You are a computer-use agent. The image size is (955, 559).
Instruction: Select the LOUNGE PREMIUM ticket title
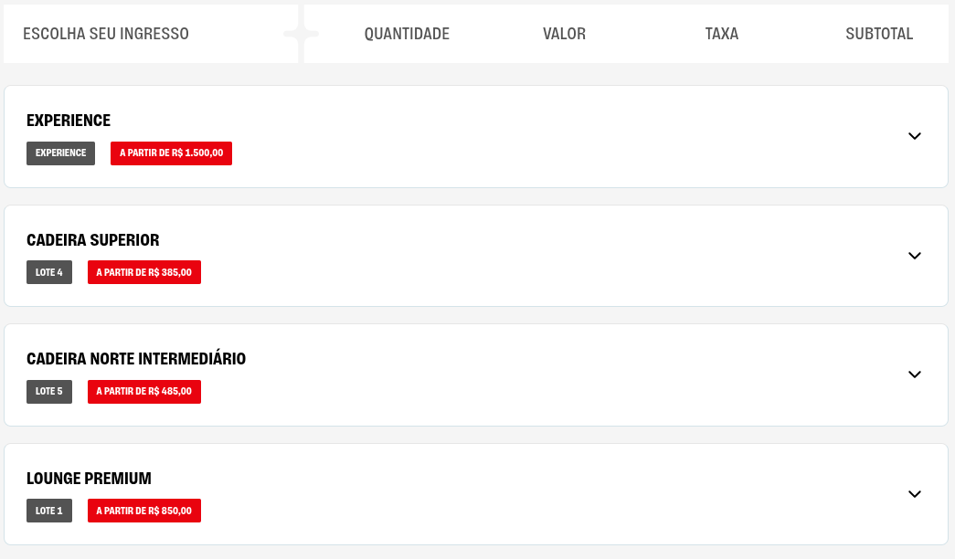coord(89,479)
